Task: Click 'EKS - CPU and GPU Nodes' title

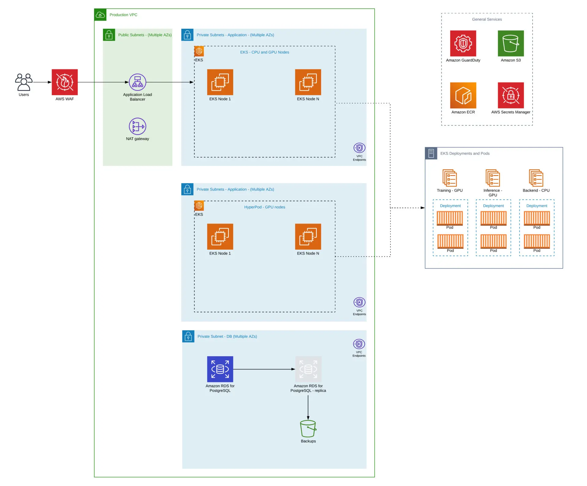Action: pos(265,52)
